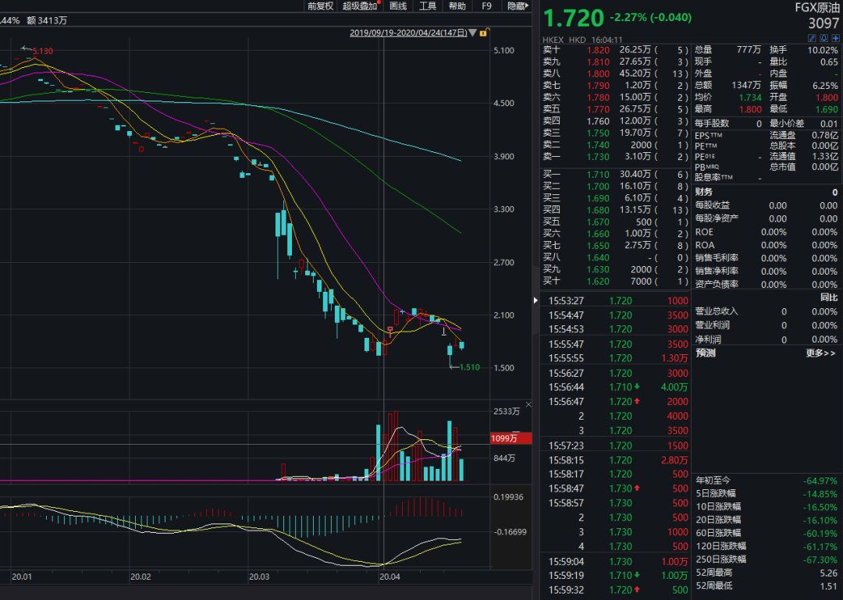Click the 15:59:32 trade row
Viewport: 843px width, 600px height.
(617, 590)
